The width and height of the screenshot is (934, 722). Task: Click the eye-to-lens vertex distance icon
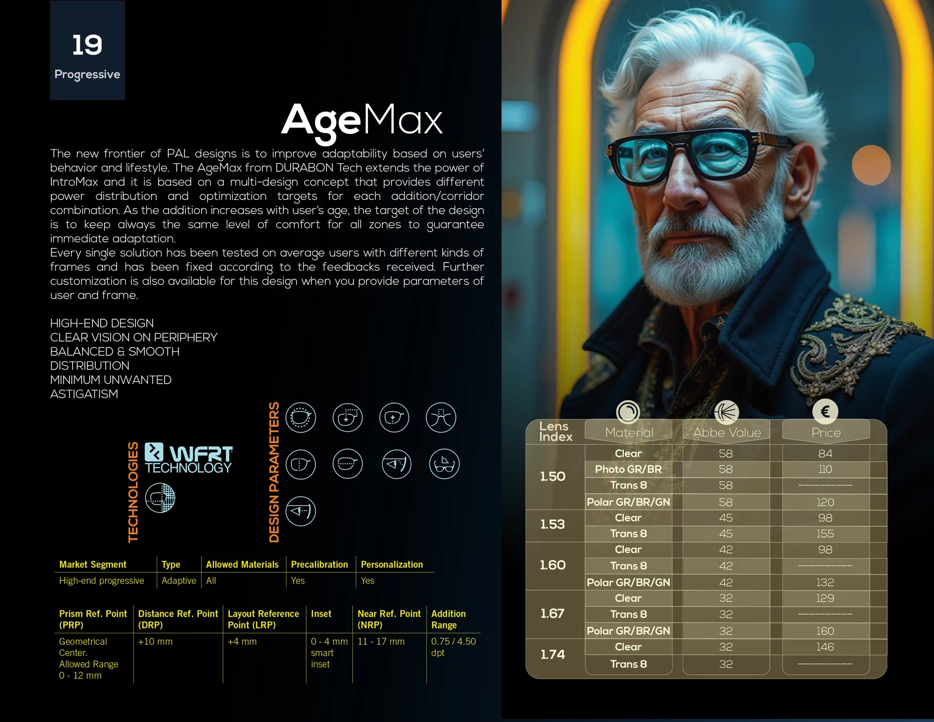point(300,511)
